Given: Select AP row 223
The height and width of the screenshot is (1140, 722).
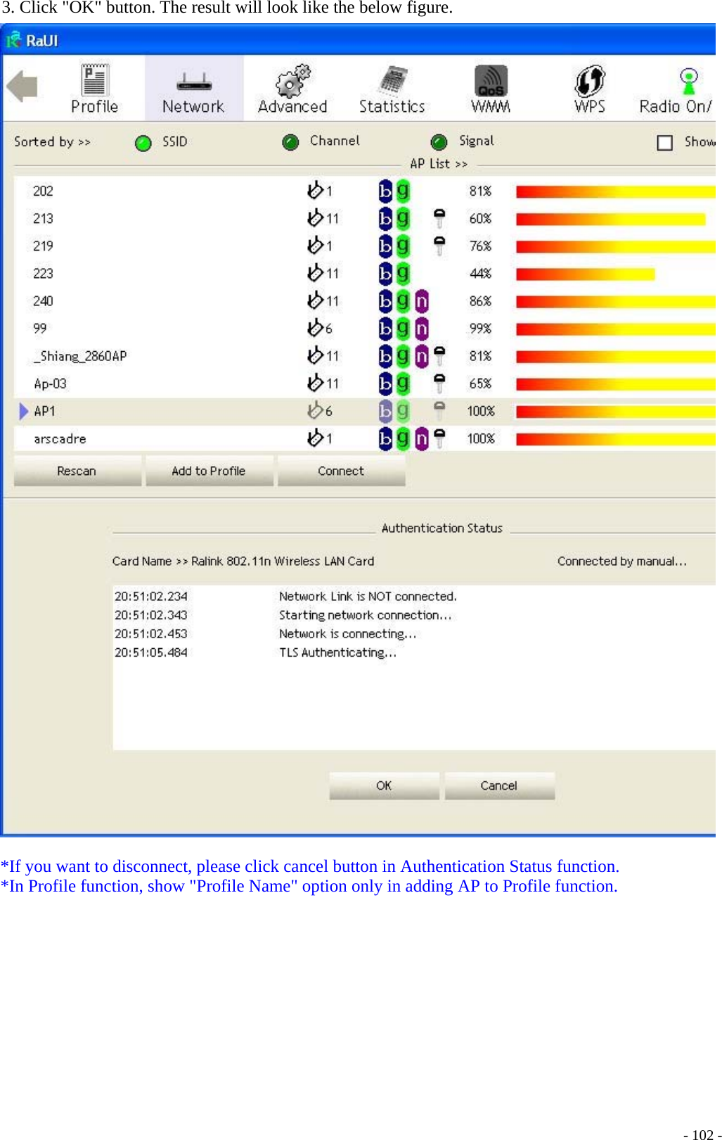Looking at the screenshot, I should (x=364, y=273).
